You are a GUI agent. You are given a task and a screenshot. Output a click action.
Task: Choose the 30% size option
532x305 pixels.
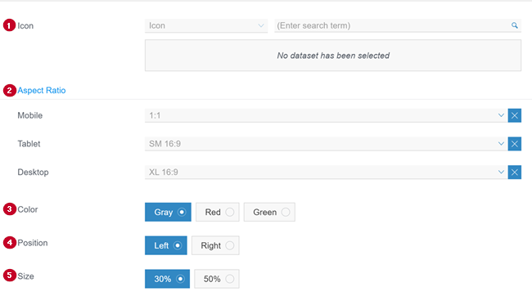click(167, 279)
